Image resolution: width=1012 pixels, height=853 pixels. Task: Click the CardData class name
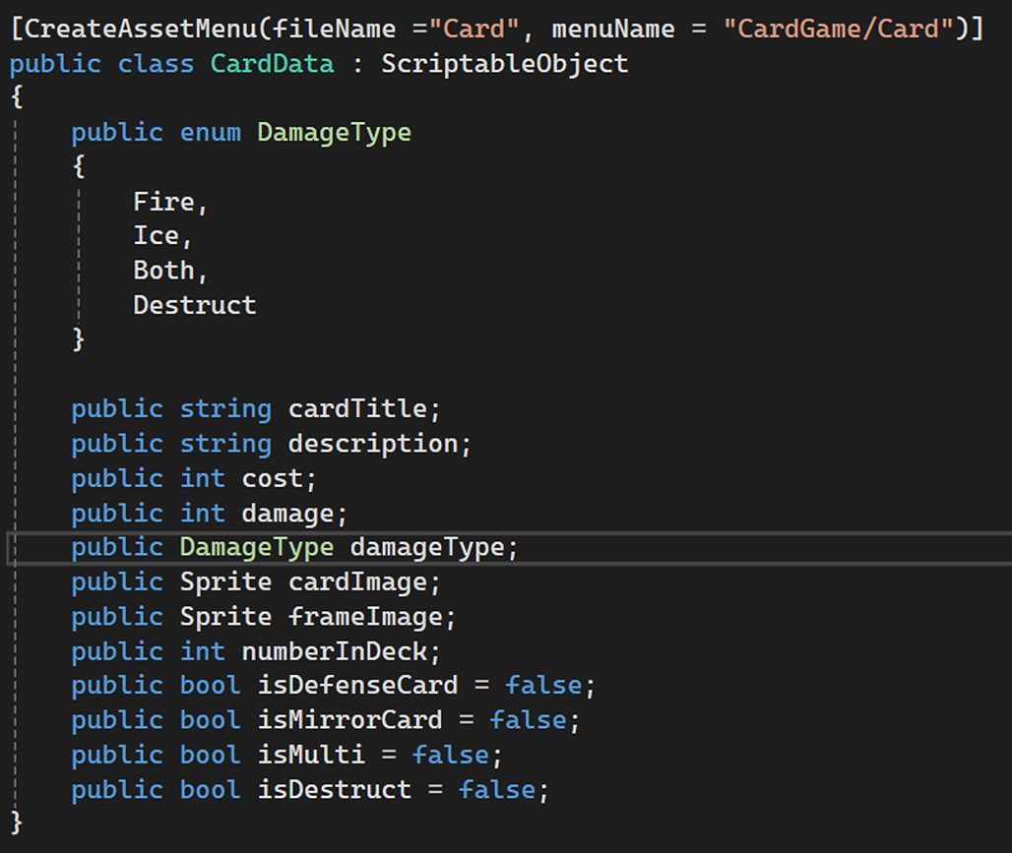click(272, 64)
